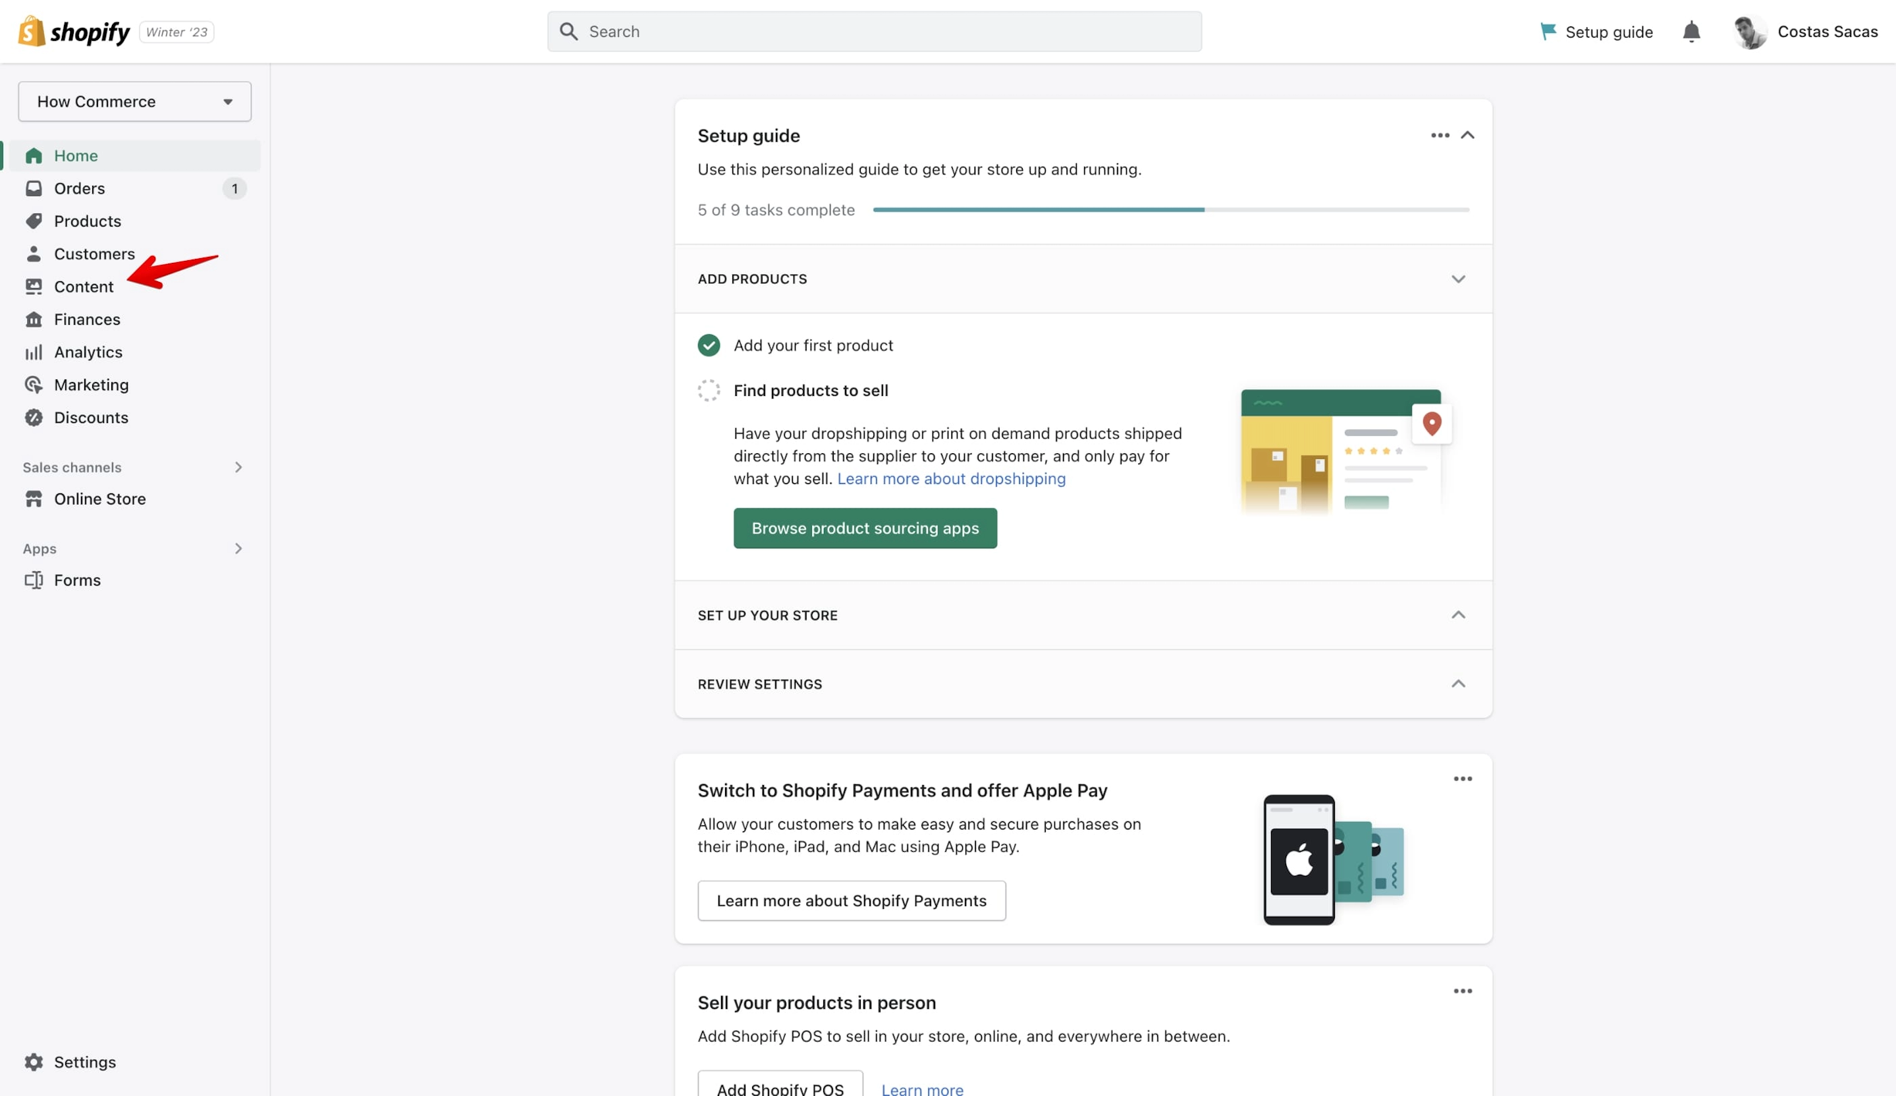The image size is (1896, 1096).
Task: Click the 'Apps' section label
Action: [x=39, y=549]
